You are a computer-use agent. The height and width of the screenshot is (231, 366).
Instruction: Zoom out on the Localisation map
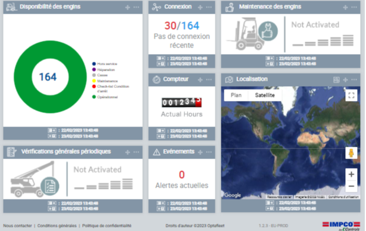click(x=351, y=186)
